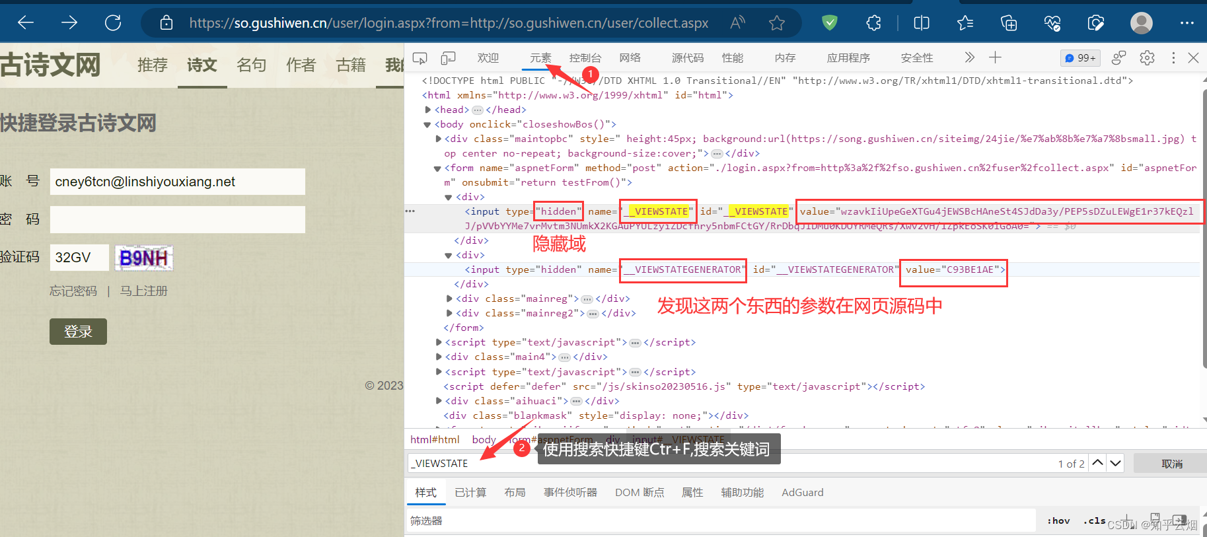The width and height of the screenshot is (1207, 537).
Task: Click the 登录 login button
Action: (x=78, y=332)
